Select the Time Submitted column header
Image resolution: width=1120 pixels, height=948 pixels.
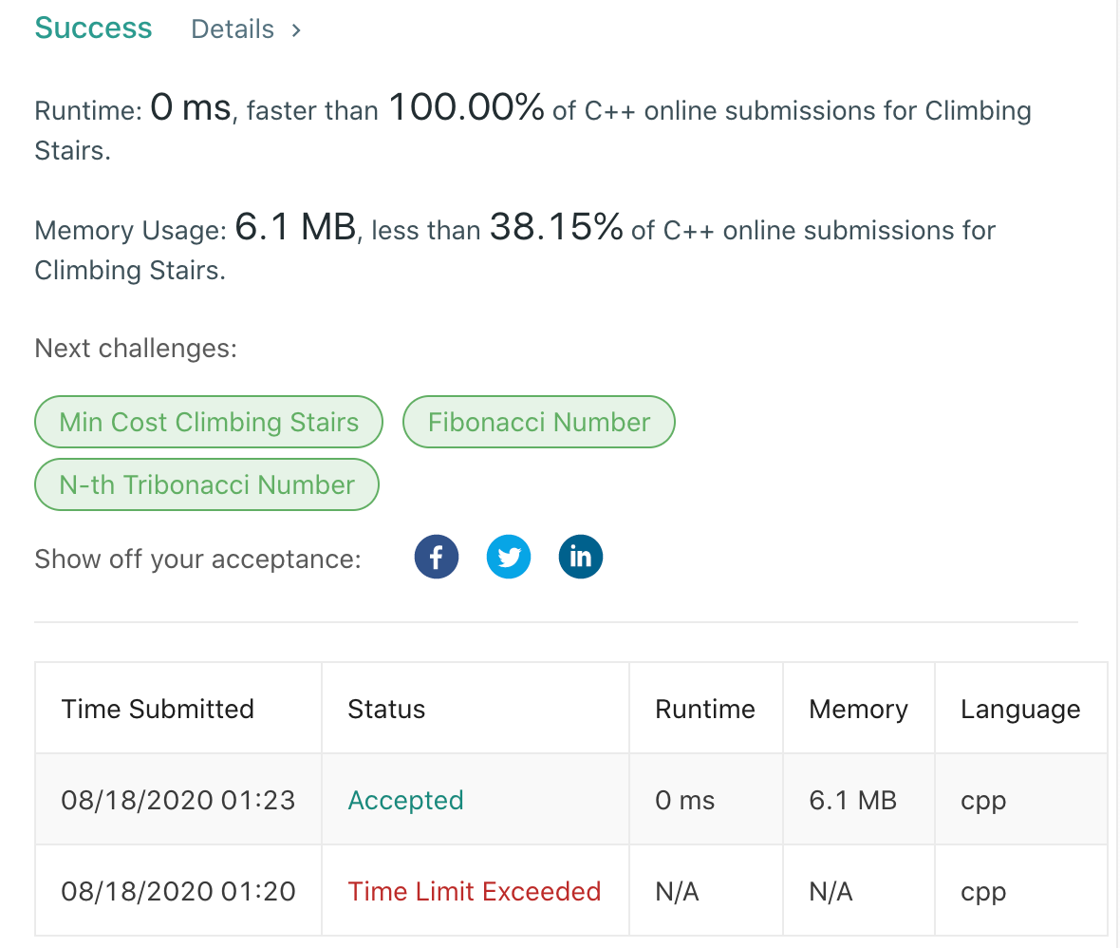point(158,710)
